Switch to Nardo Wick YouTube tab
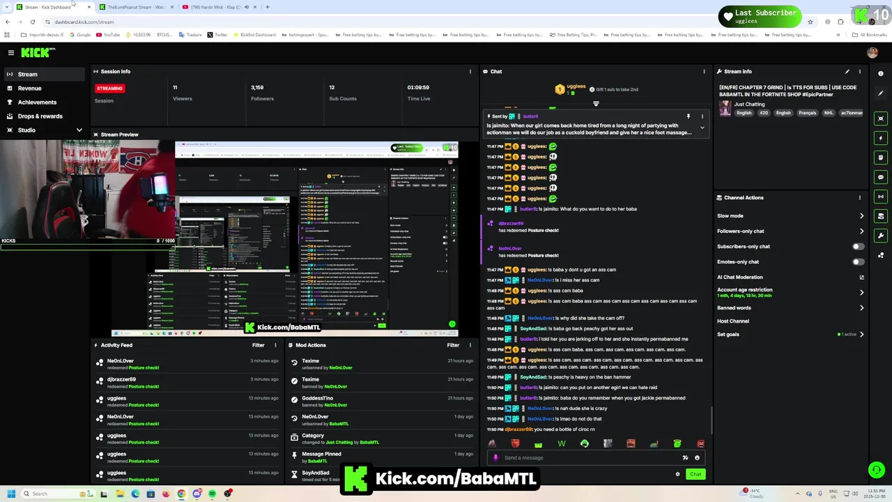The image size is (892, 502). [218, 7]
